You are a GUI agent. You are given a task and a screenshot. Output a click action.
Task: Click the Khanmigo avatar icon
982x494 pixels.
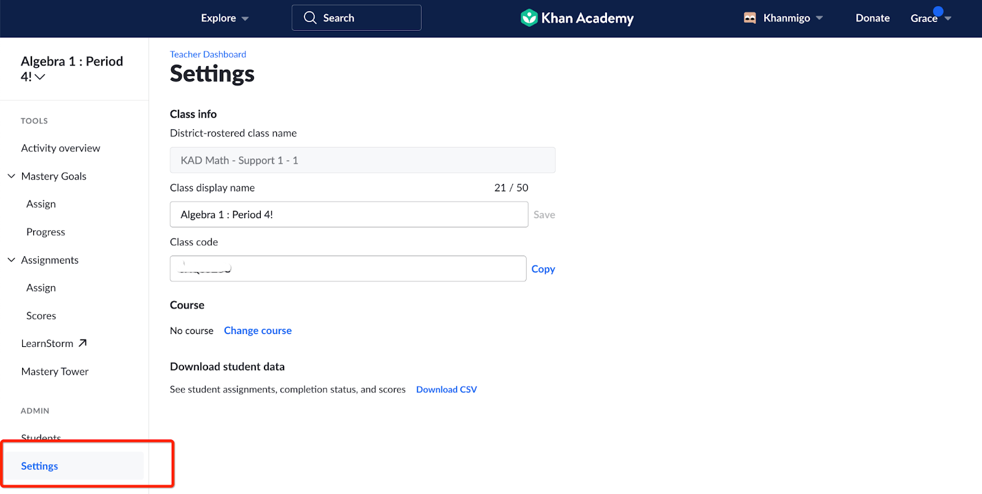[x=750, y=18]
